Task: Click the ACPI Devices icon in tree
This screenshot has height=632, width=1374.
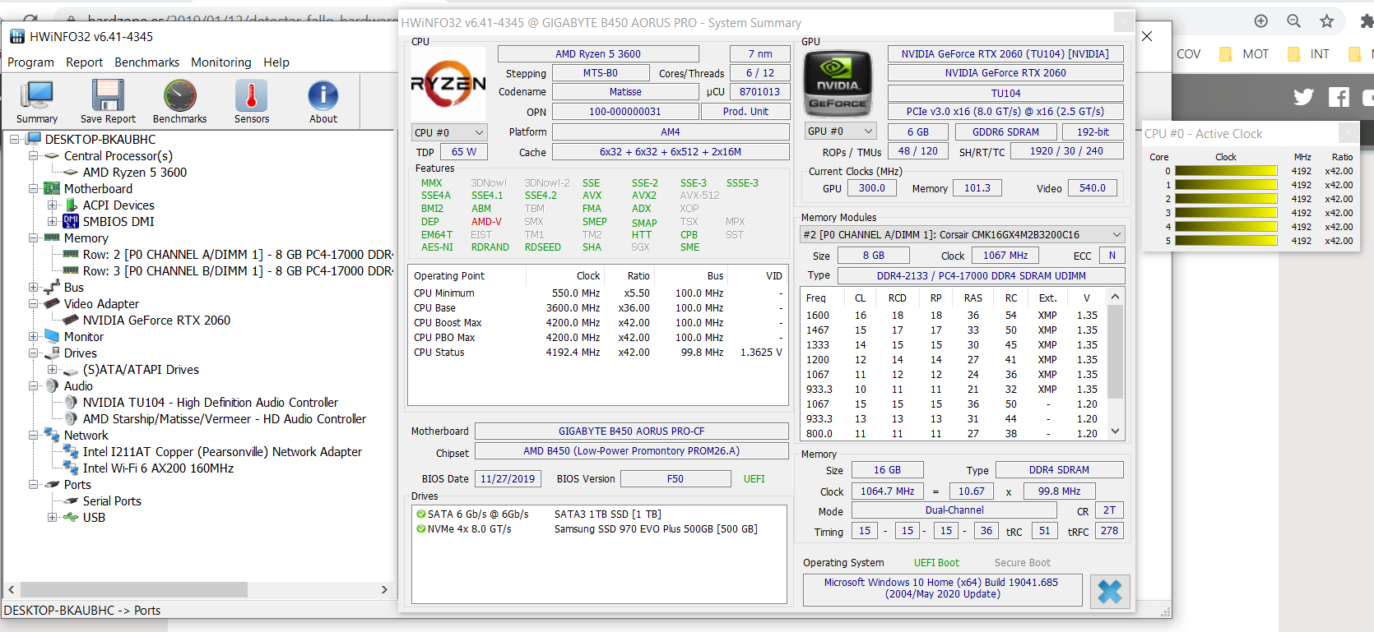Action: pos(71,205)
